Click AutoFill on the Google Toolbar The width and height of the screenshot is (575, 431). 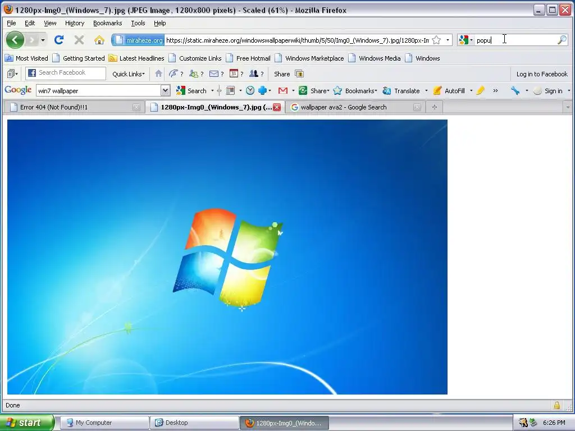click(x=449, y=90)
